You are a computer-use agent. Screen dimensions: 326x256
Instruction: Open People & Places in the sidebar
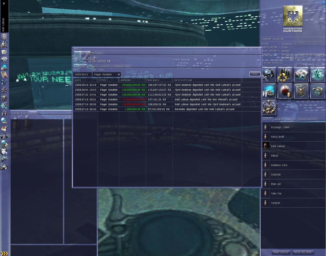[x=4, y=44]
